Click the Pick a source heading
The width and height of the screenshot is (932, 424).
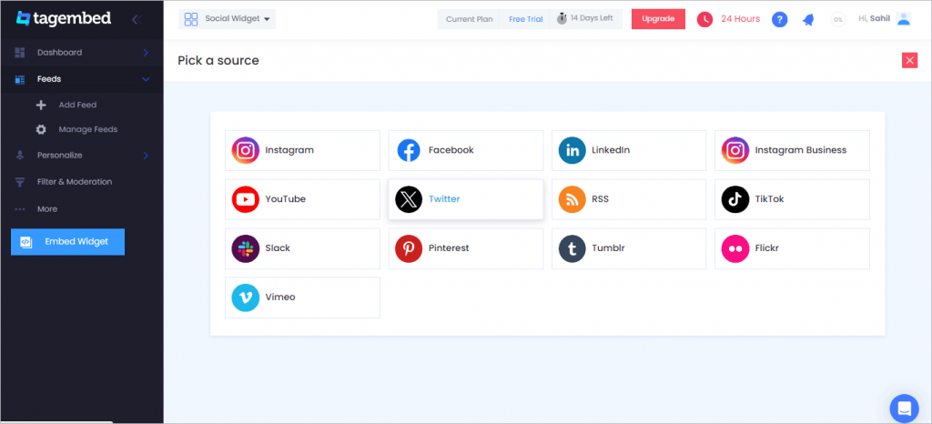pos(218,61)
